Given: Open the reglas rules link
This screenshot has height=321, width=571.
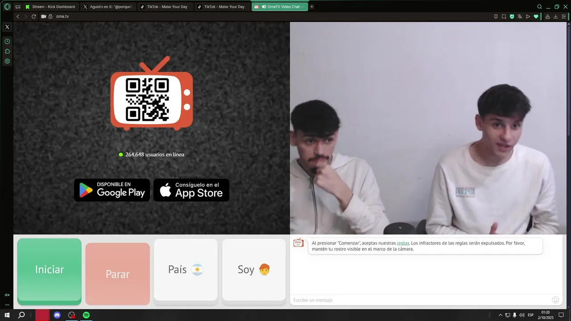Looking at the screenshot, I should pos(403,243).
